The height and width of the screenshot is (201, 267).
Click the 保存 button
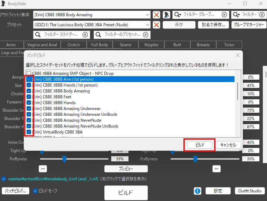[x=179, y=25]
